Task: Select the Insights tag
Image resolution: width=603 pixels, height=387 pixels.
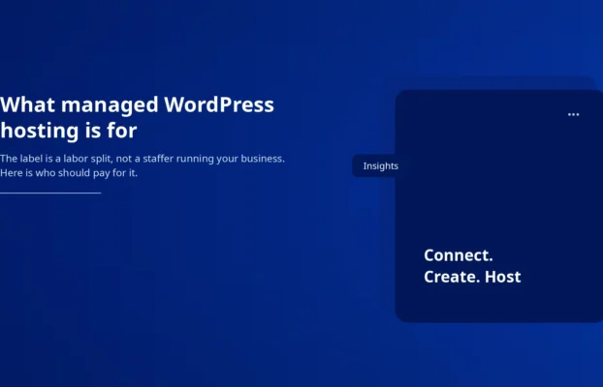Action: coord(380,165)
